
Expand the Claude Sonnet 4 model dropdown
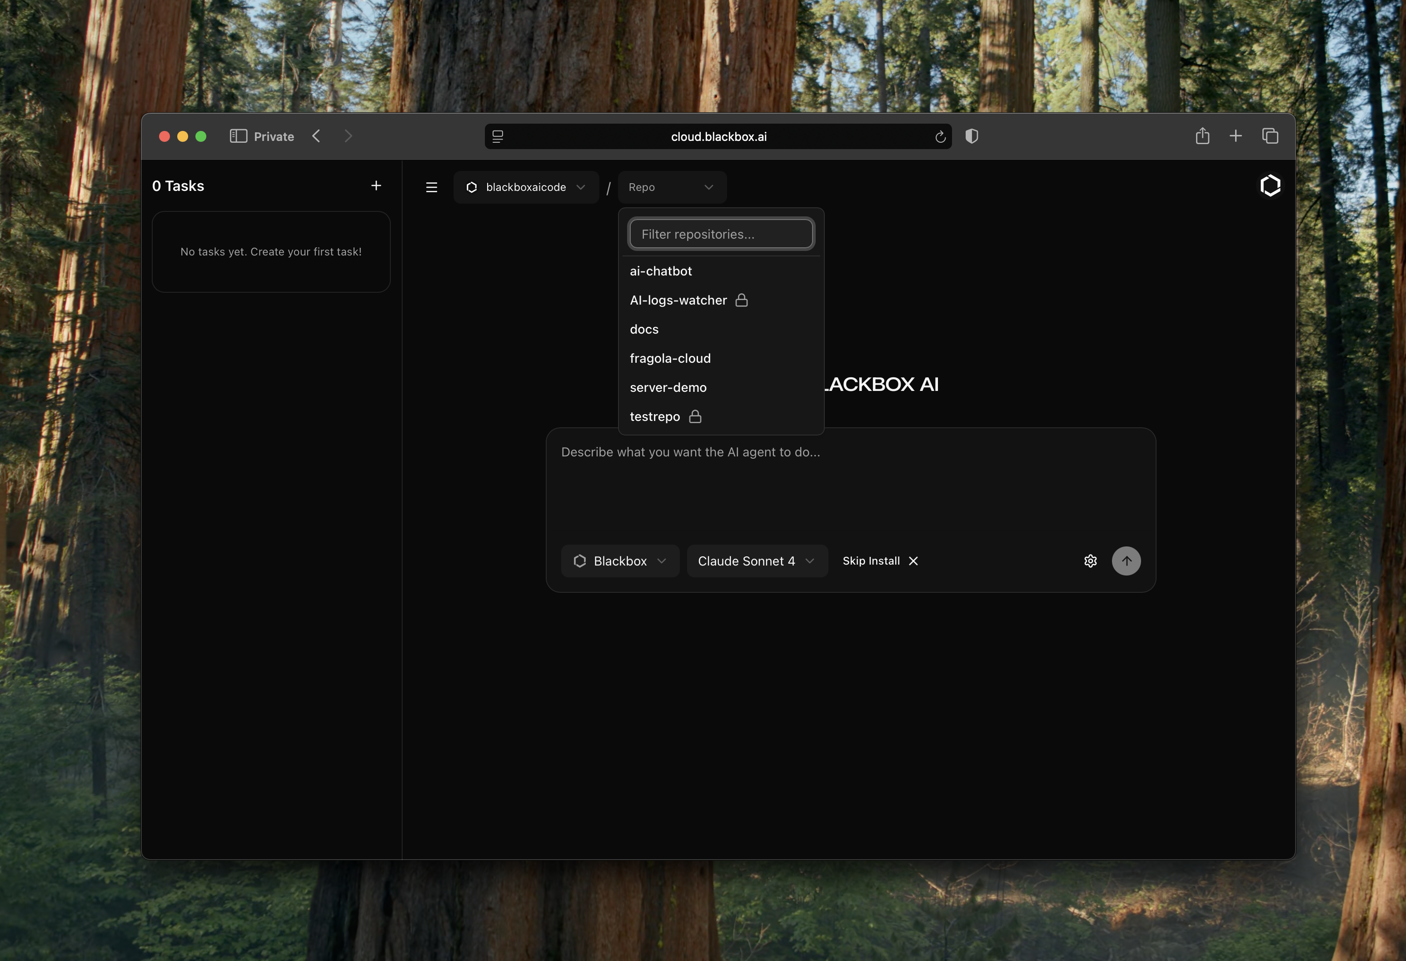tap(756, 561)
